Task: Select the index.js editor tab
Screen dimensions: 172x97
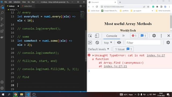Action: pos(12,6)
